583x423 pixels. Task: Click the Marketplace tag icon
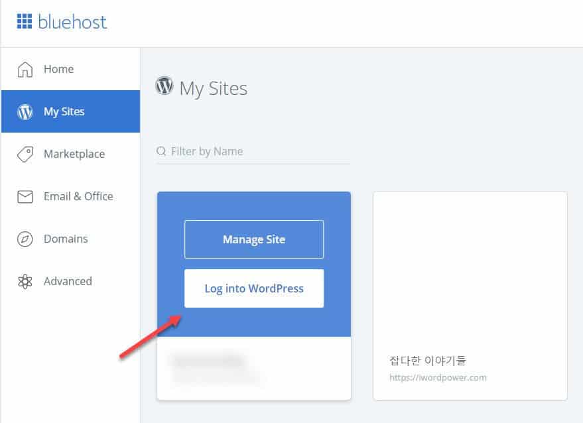(x=25, y=154)
